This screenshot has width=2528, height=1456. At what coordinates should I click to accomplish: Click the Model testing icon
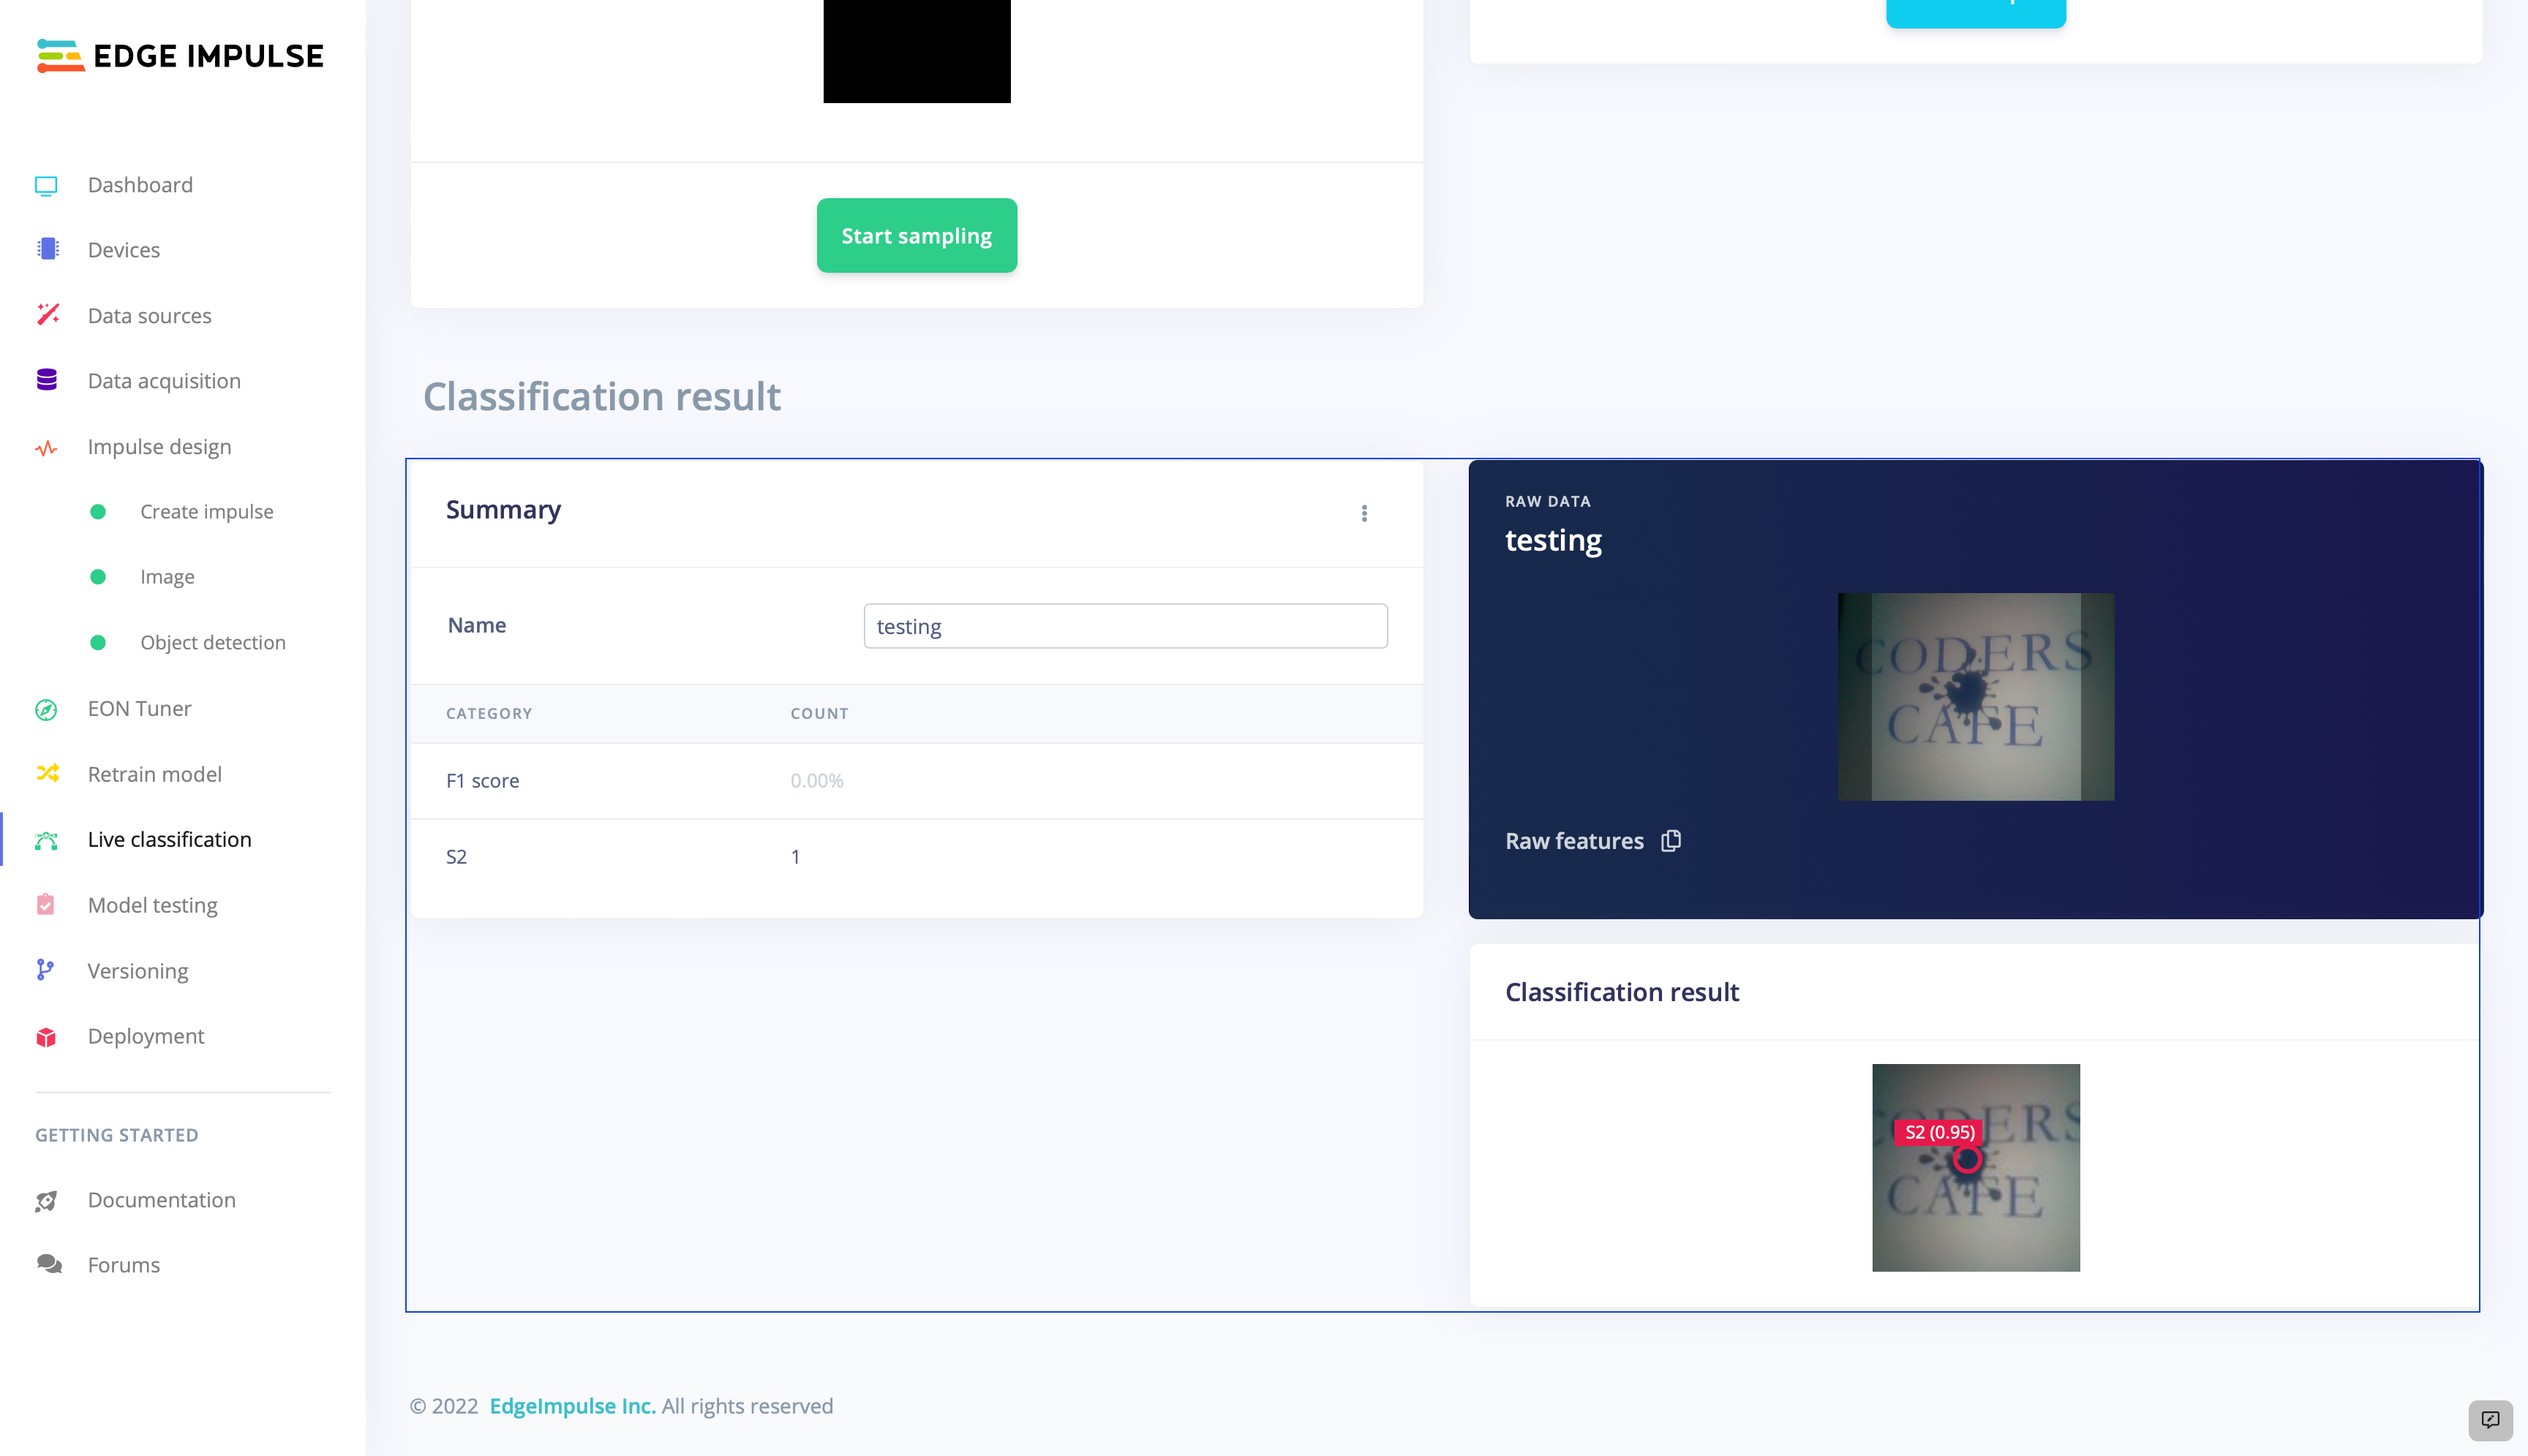pyautogui.click(x=47, y=904)
